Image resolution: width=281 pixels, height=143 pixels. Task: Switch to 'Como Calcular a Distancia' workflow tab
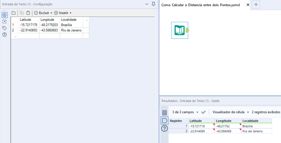tap(201, 5)
